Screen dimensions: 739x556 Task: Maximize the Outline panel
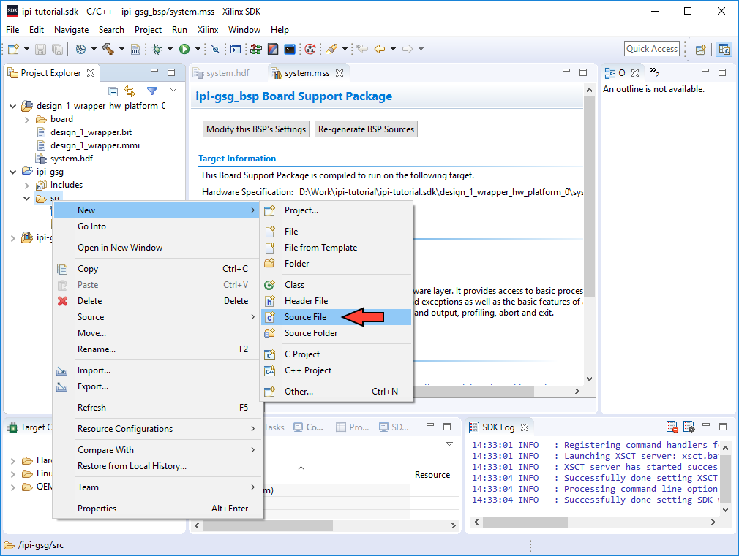click(x=722, y=72)
